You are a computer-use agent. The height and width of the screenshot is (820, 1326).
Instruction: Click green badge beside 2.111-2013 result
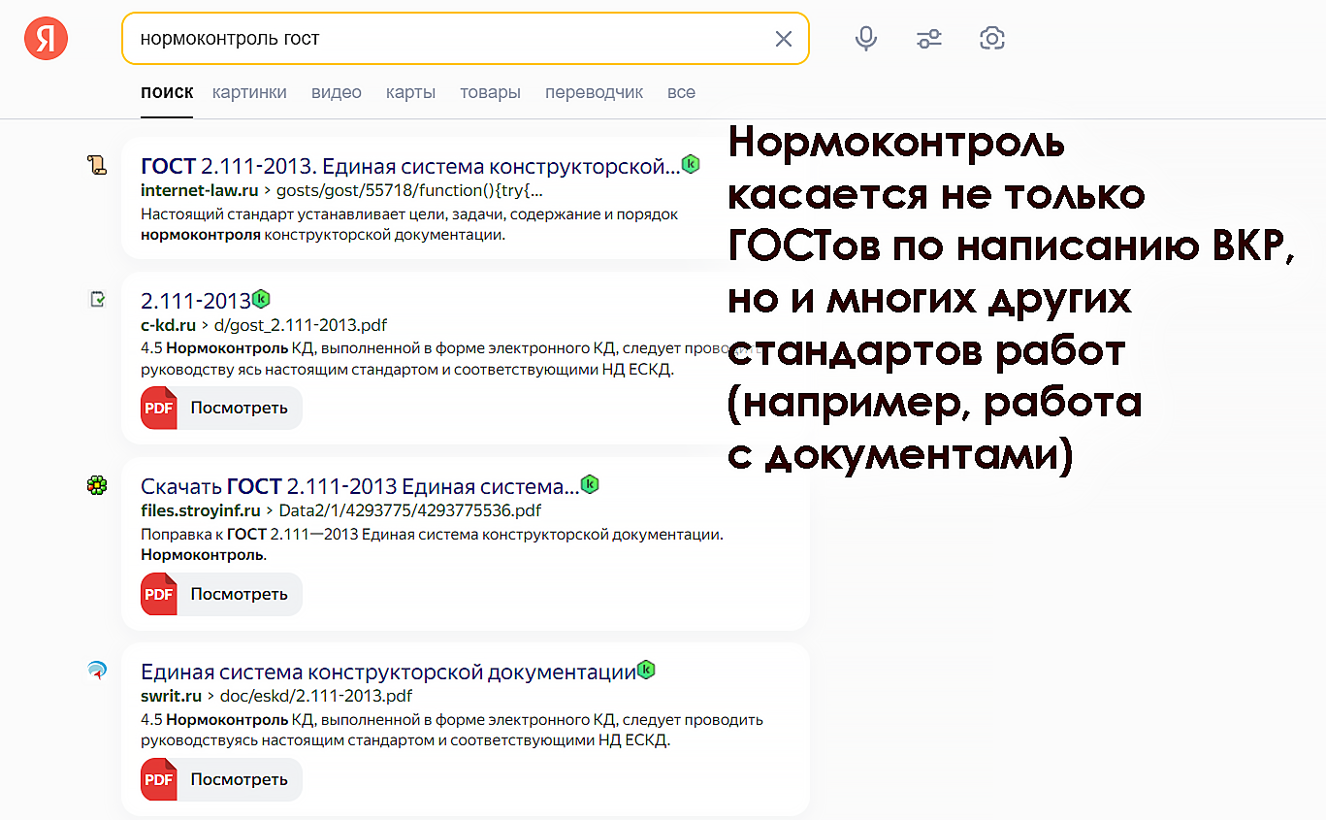click(261, 299)
